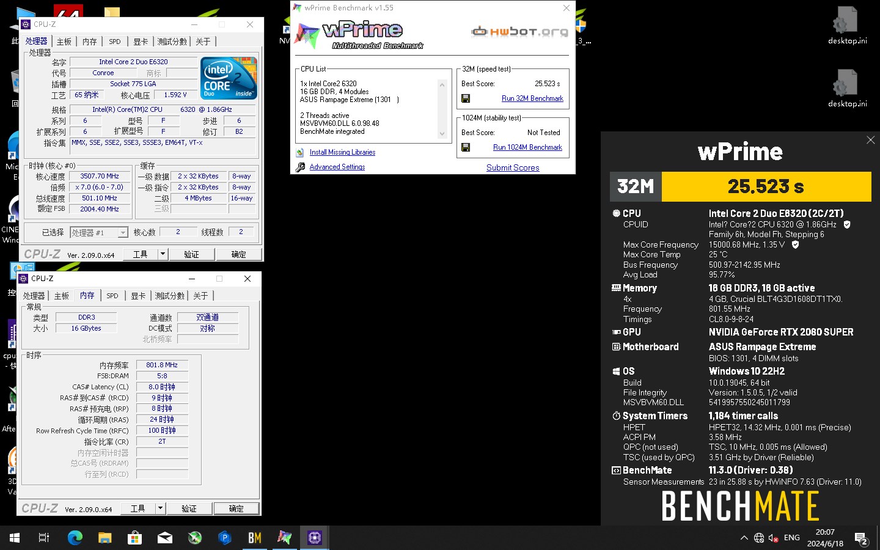
Task: Click Advanced Settings link
Action: coord(337,167)
